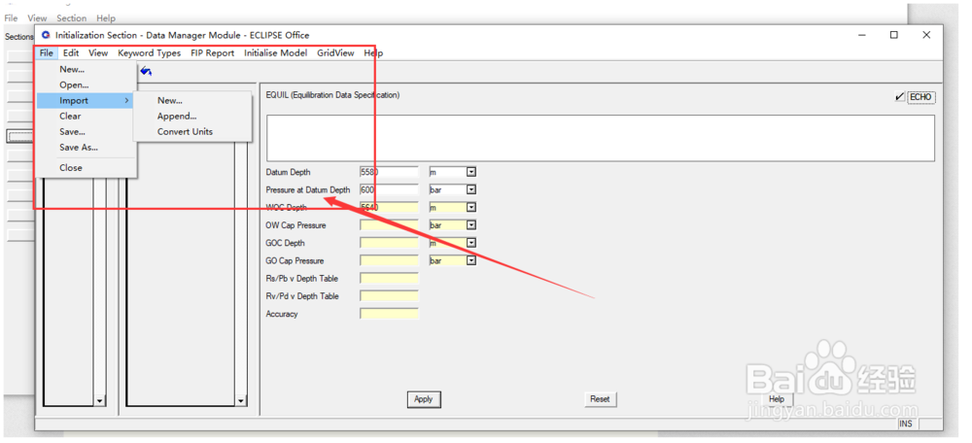972x443 pixels.
Task: Open the View menu in Data Manager
Action: [x=98, y=53]
